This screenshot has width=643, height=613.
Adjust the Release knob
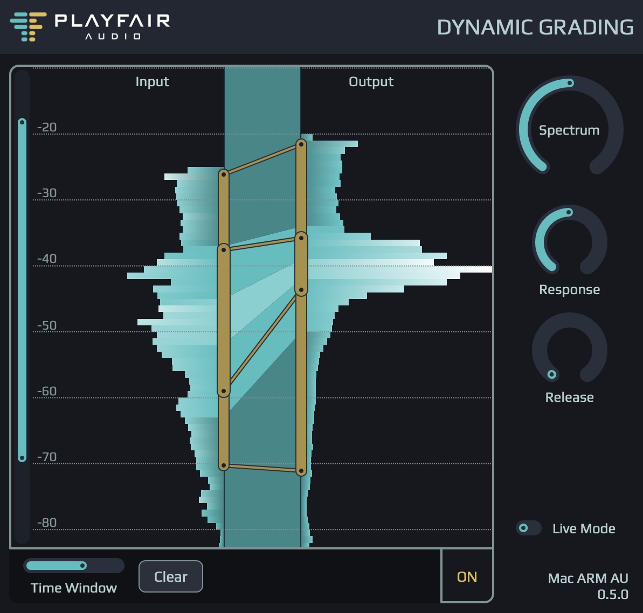coord(569,350)
